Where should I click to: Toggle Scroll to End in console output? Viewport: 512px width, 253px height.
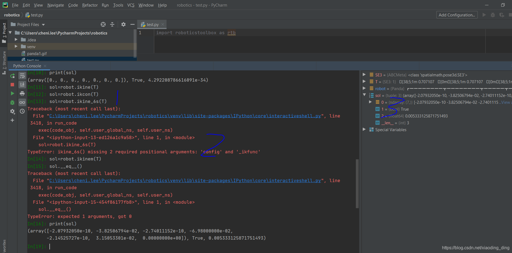(x=22, y=85)
